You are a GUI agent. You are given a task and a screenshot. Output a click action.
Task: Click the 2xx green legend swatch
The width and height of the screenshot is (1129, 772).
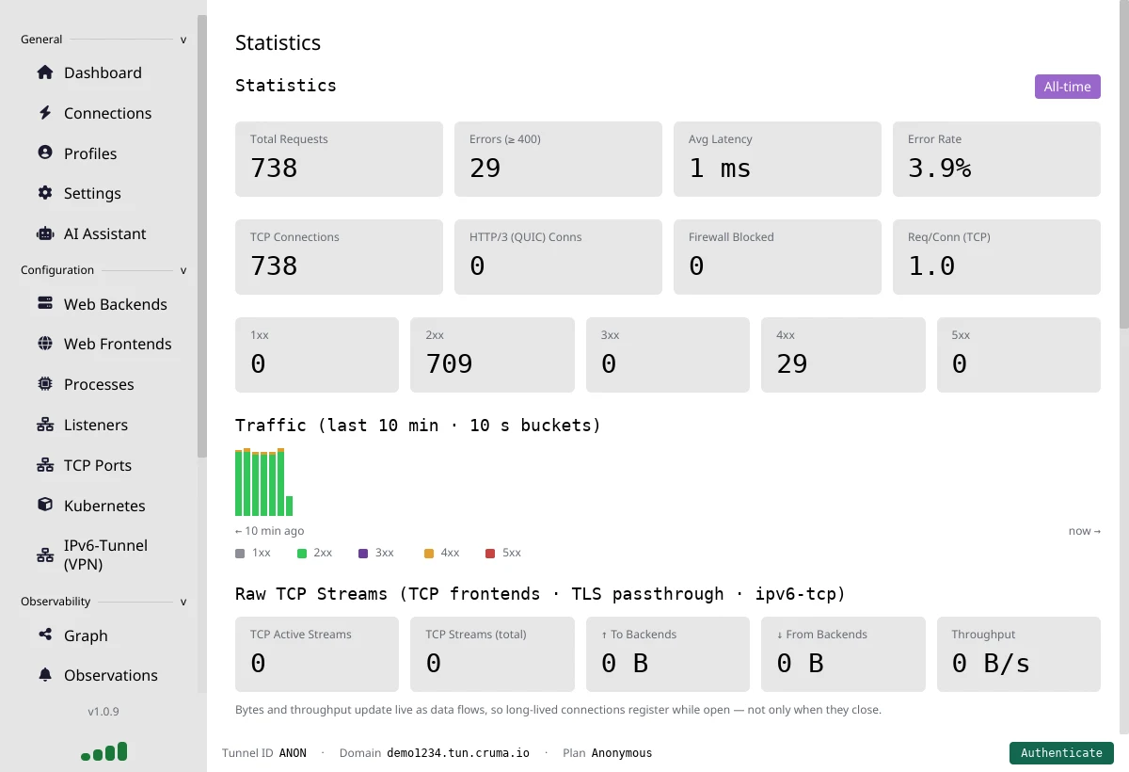click(302, 554)
